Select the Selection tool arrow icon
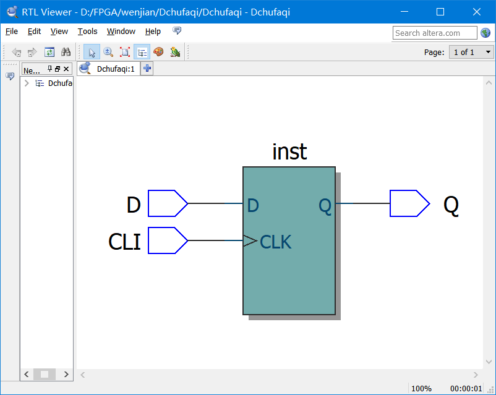This screenshot has height=395, width=496. [x=92, y=52]
